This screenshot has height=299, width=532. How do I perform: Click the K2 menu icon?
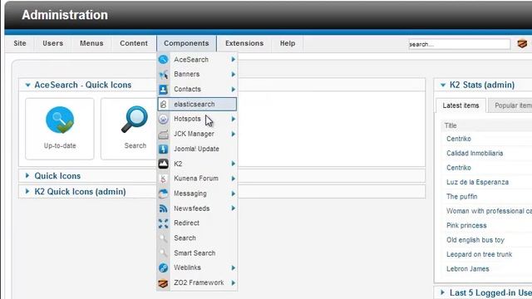(x=163, y=164)
